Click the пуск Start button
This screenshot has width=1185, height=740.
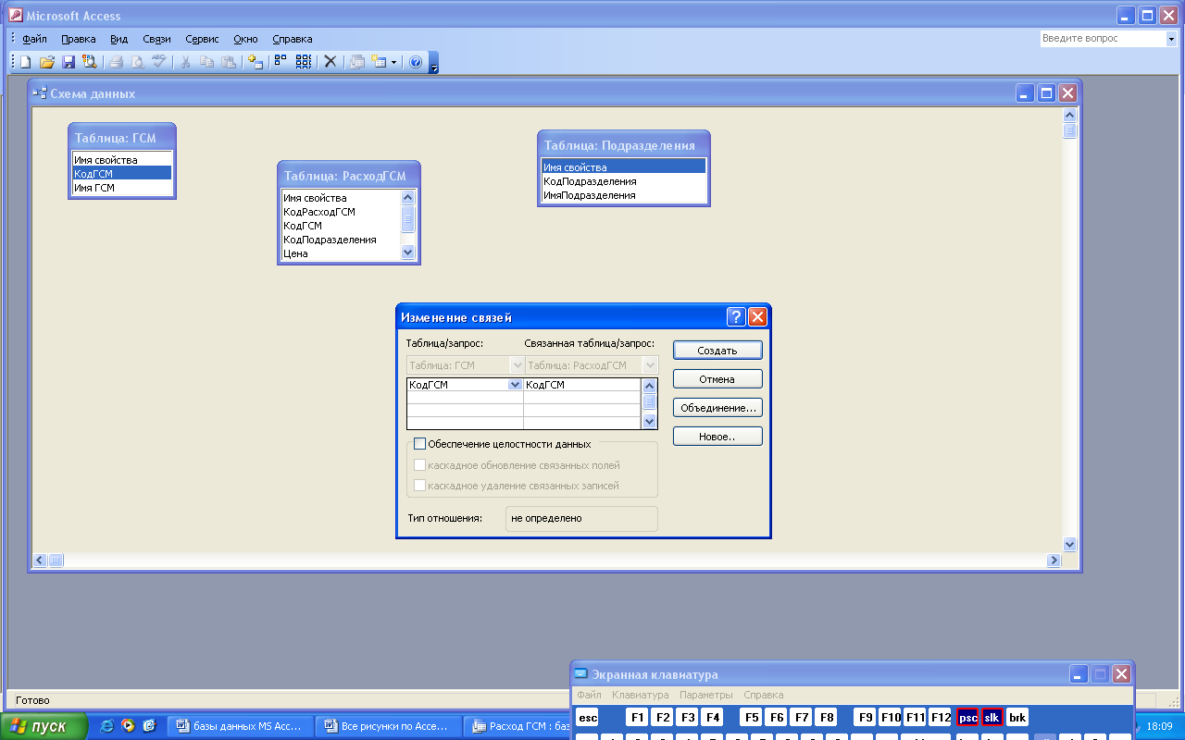[44, 726]
